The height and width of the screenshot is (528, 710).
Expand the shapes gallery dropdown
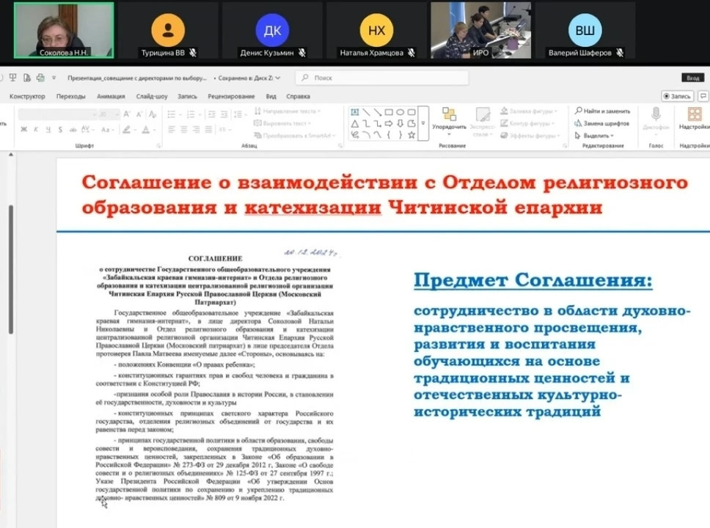pyautogui.click(x=422, y=123)
